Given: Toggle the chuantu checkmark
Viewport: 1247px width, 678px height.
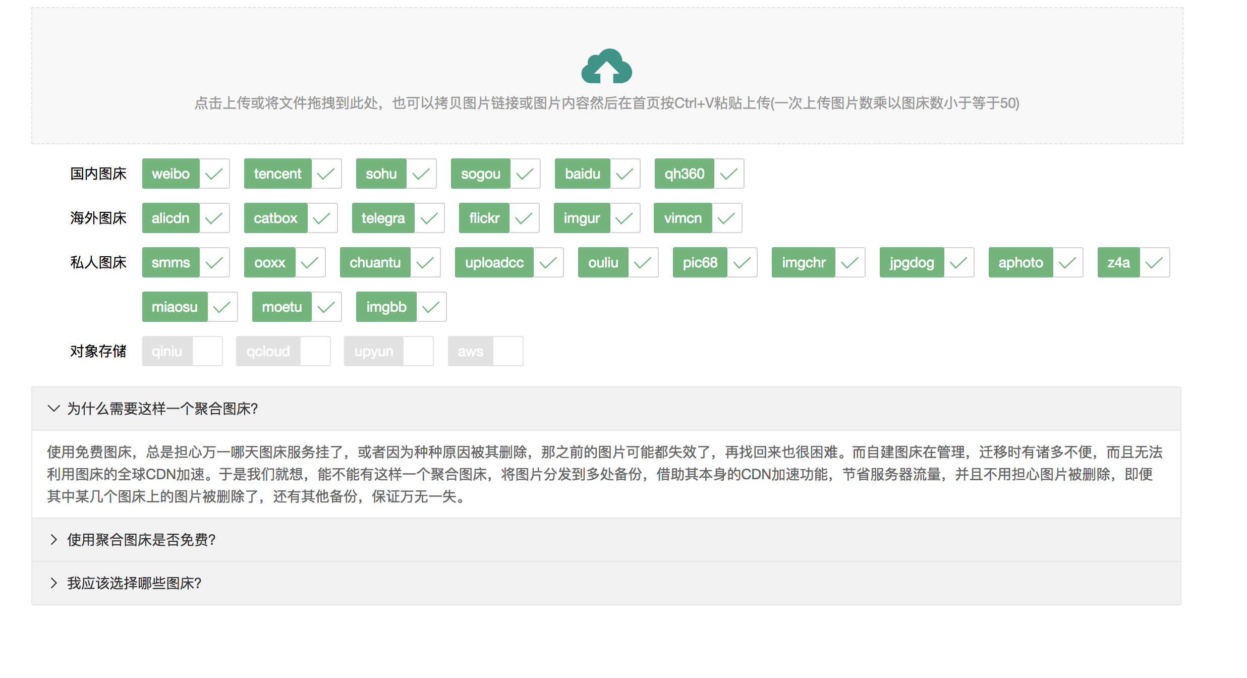Looking at the screenshot, I should click(425, 262).
